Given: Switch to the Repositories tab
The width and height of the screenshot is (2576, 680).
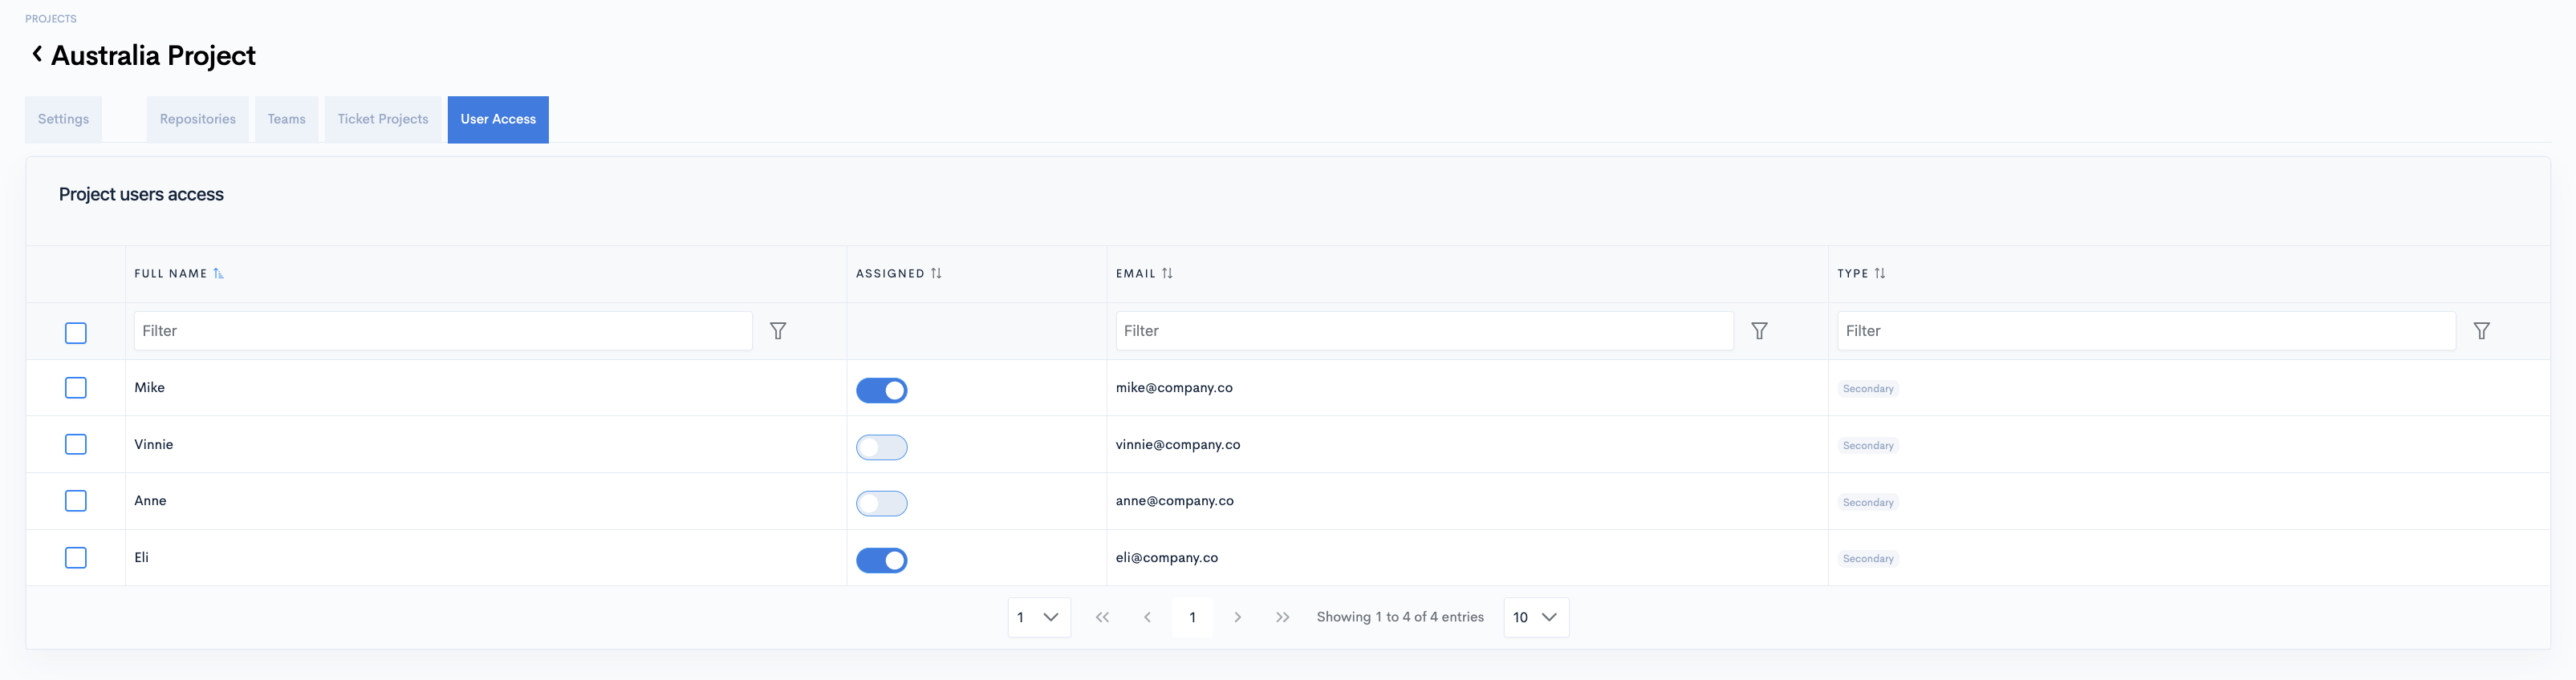Looking at the screenshot, I should pyautogui.click(x=198, y=119).
